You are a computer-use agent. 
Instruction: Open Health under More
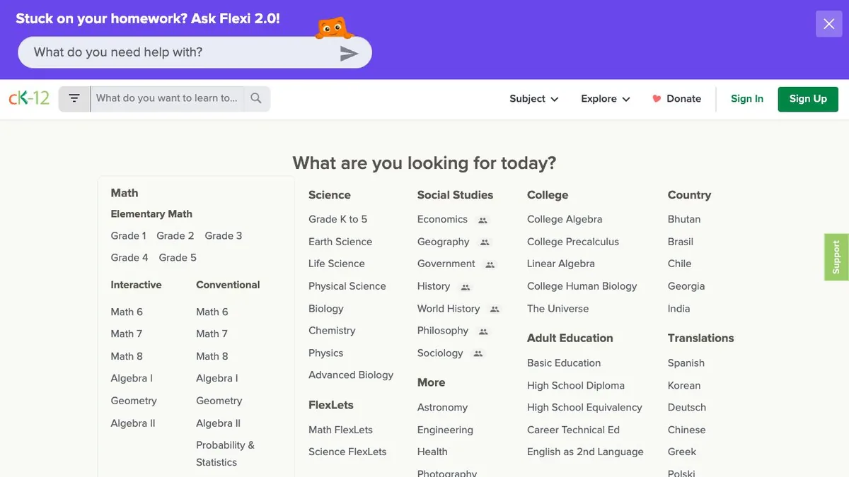click(x=432, y=452)
